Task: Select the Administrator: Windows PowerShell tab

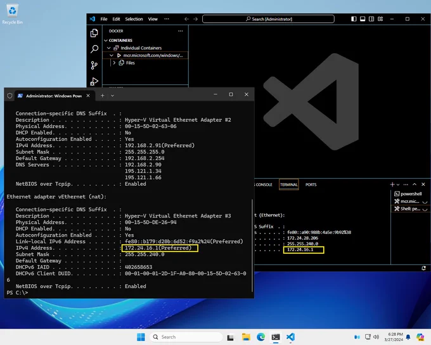Action: click(x=54, y=96)
